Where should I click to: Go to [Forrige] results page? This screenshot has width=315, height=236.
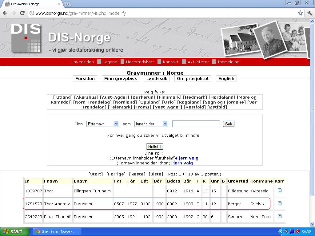pos(116,174)
